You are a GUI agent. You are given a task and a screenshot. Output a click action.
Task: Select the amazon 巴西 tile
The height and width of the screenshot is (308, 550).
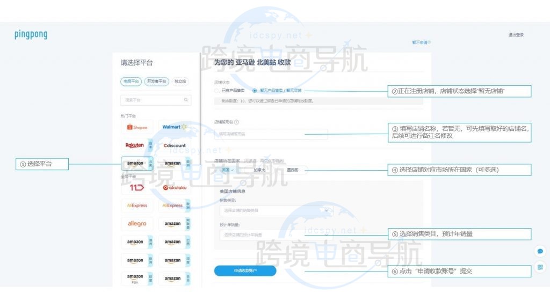click(175, 242)
